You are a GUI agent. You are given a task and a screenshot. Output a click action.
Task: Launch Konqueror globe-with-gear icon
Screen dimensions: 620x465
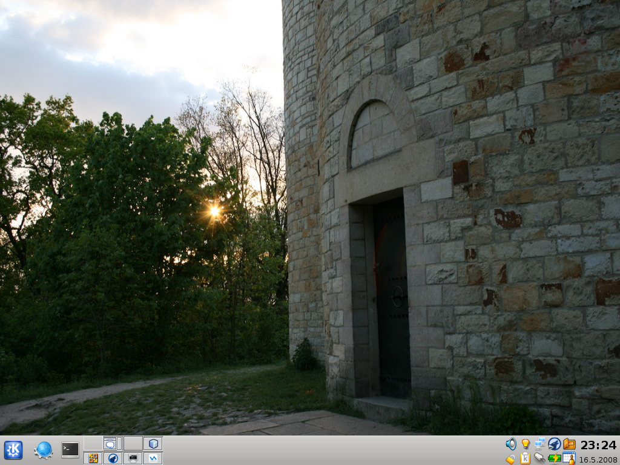click(x=43, y=450)
